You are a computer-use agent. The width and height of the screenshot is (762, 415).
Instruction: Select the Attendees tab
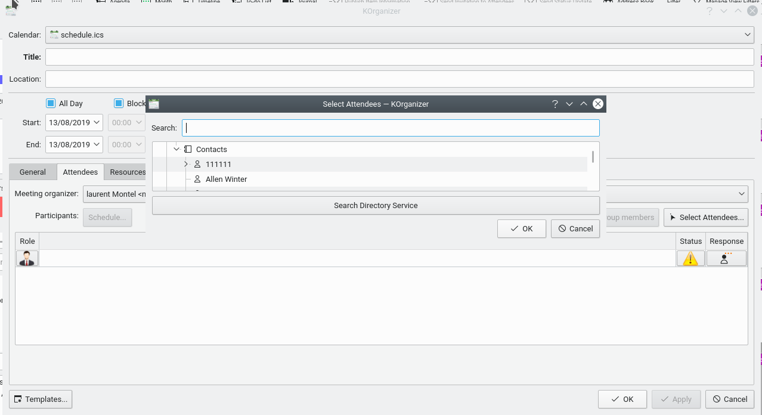[80, 172]
